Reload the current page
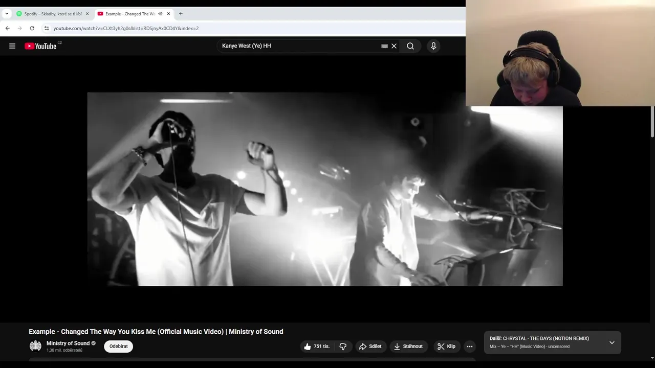 [32, 28]
